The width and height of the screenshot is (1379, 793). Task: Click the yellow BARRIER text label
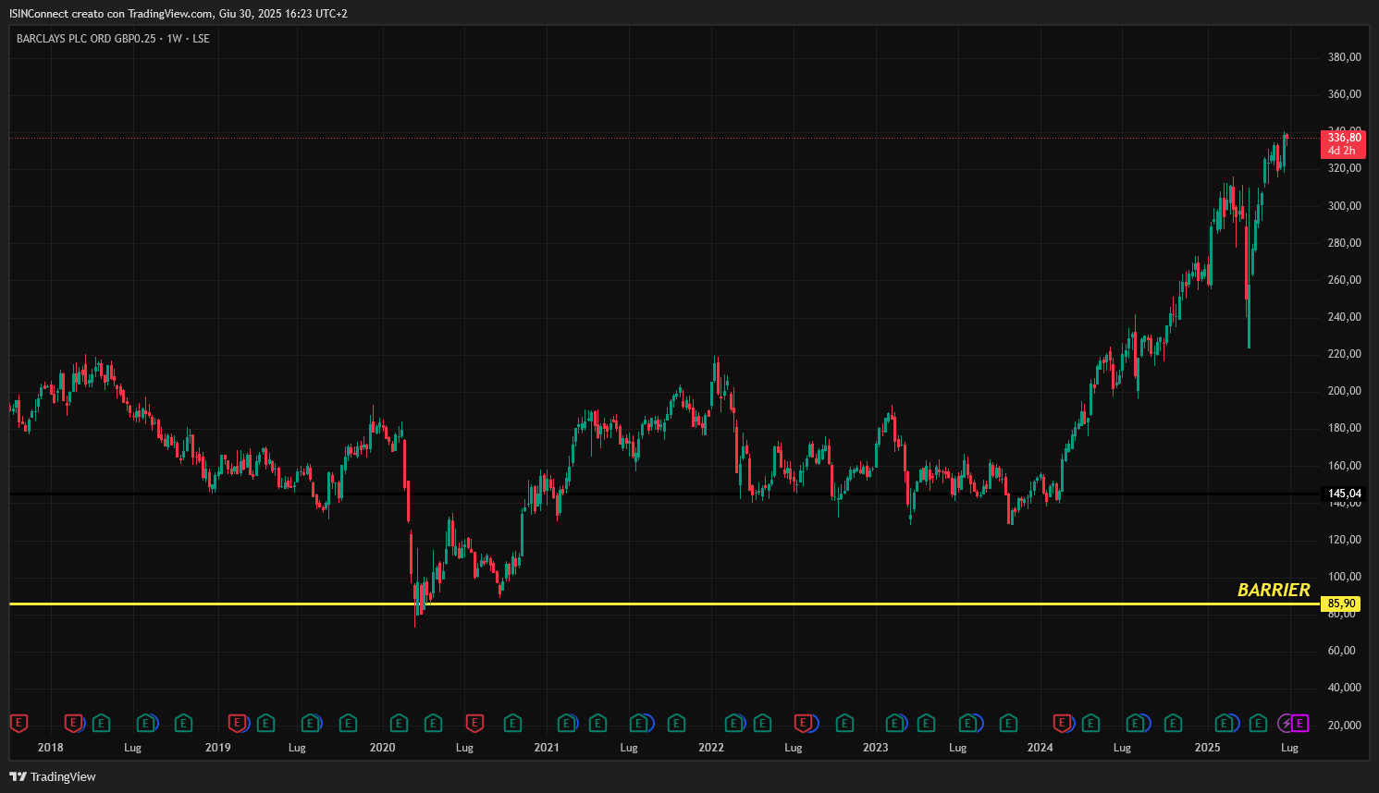coord(1274,590)
